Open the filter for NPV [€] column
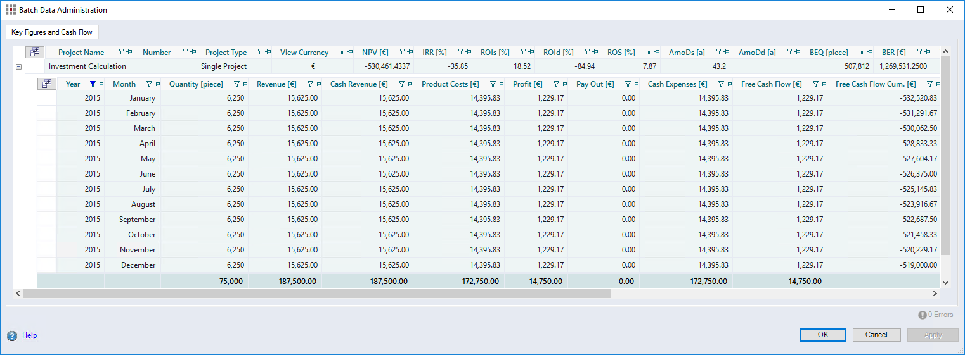965x355 pixels. pos(402,53)
